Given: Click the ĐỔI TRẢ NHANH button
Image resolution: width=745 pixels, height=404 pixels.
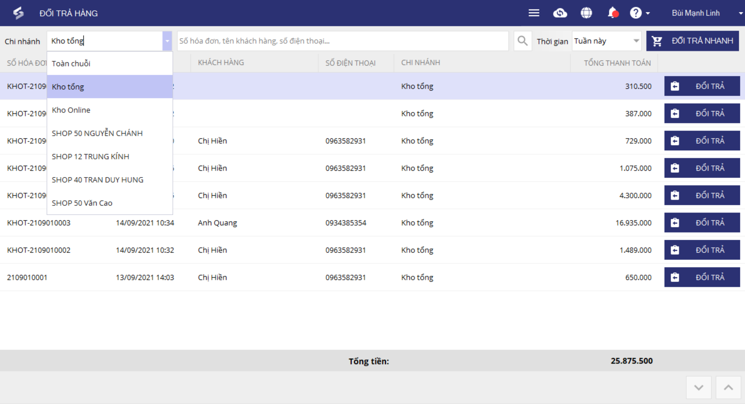Looking at the screenshot, I should pos(693,41).
